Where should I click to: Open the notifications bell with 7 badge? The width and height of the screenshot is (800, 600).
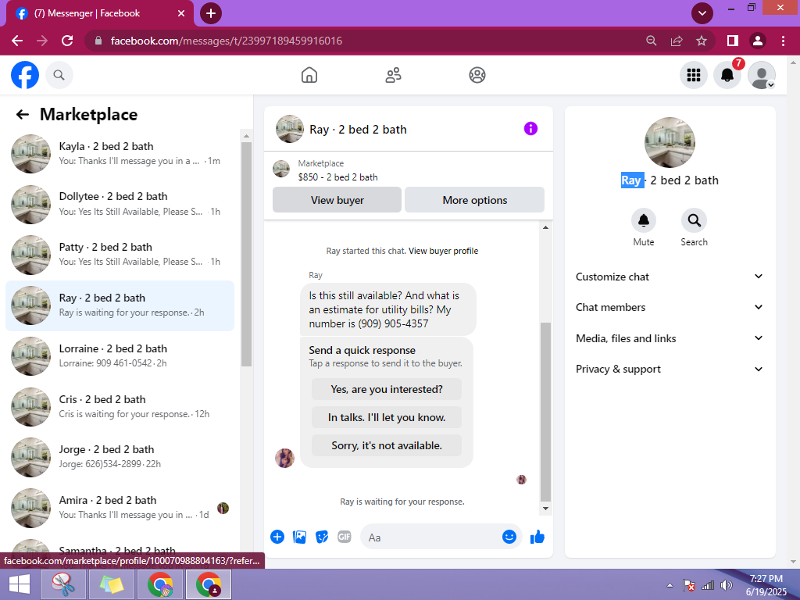(727, 75)
